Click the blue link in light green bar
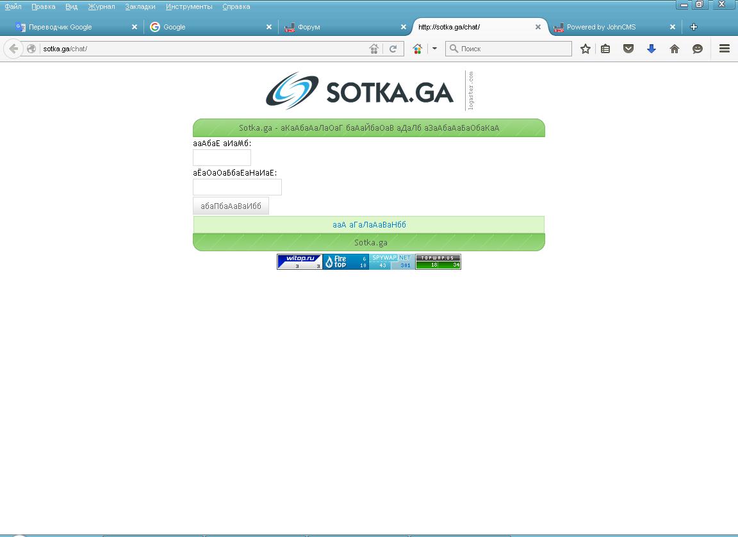738x537 pixels. coord(369,224)
